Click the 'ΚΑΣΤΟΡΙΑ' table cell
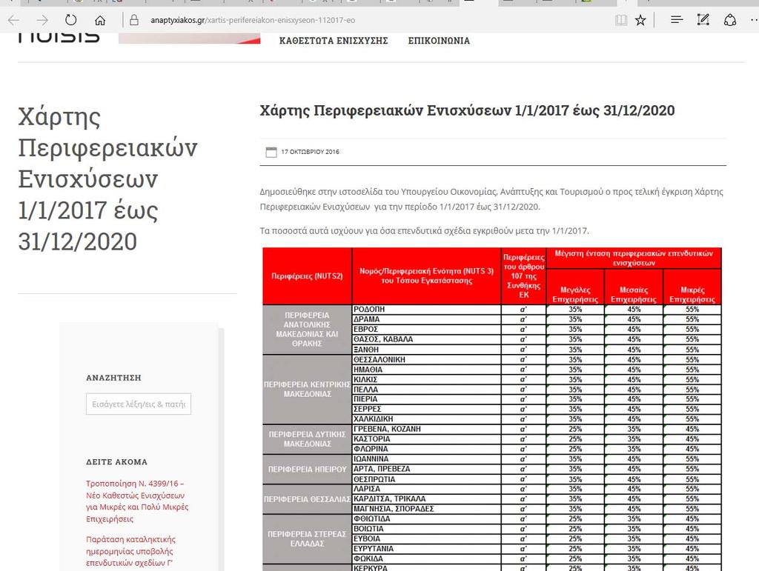The image size is (759, 571). [426, 439]
